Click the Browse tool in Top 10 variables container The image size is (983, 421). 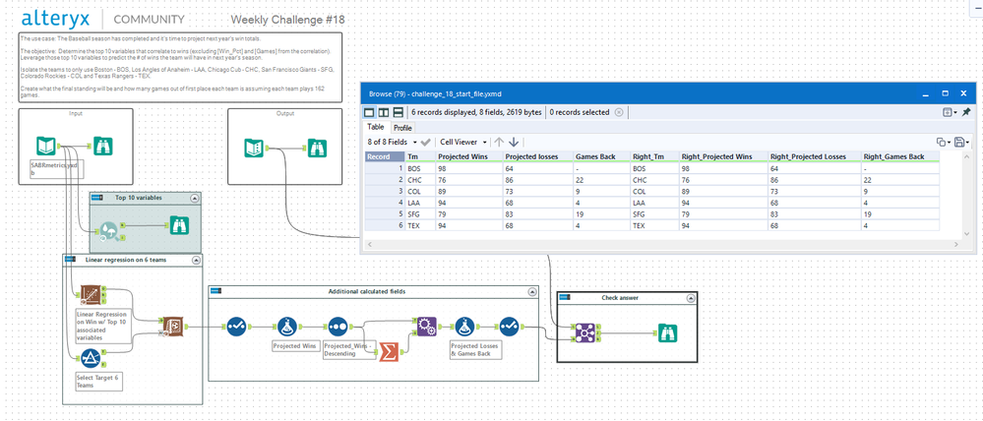[179, 225]
